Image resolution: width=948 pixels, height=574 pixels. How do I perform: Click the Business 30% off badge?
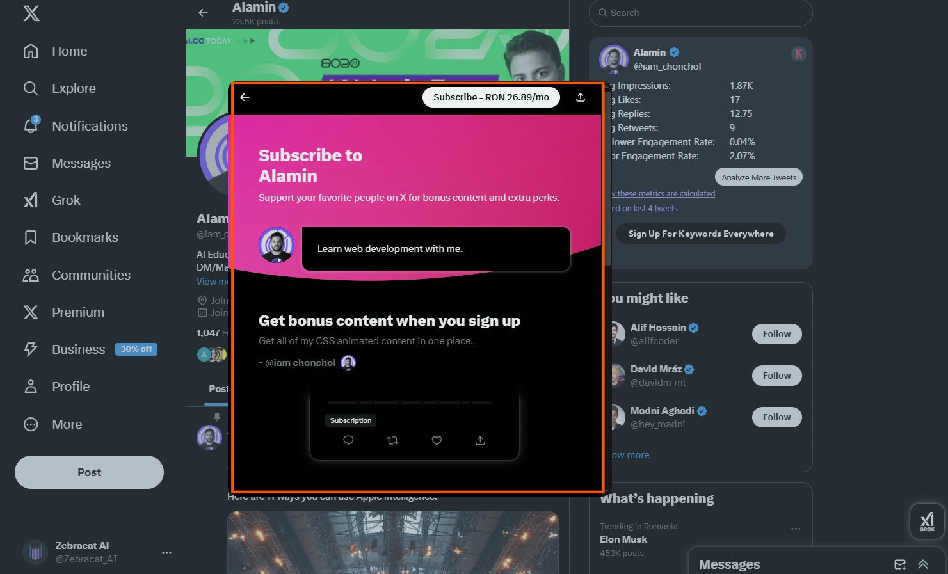pos(136,349)
